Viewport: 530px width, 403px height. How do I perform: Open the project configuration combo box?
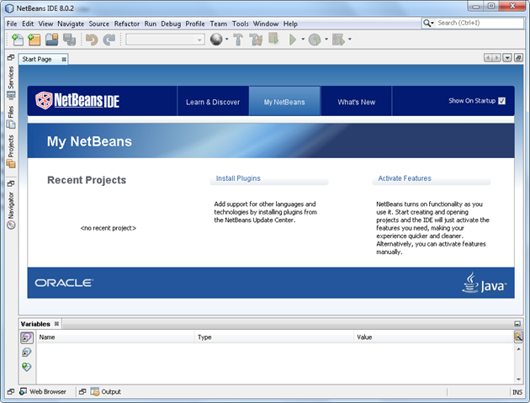tap(165, 40)
